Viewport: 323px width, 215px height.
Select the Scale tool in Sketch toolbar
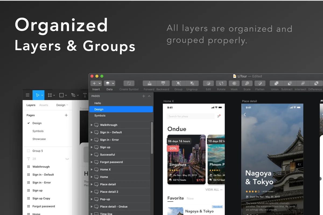point(247,83)
